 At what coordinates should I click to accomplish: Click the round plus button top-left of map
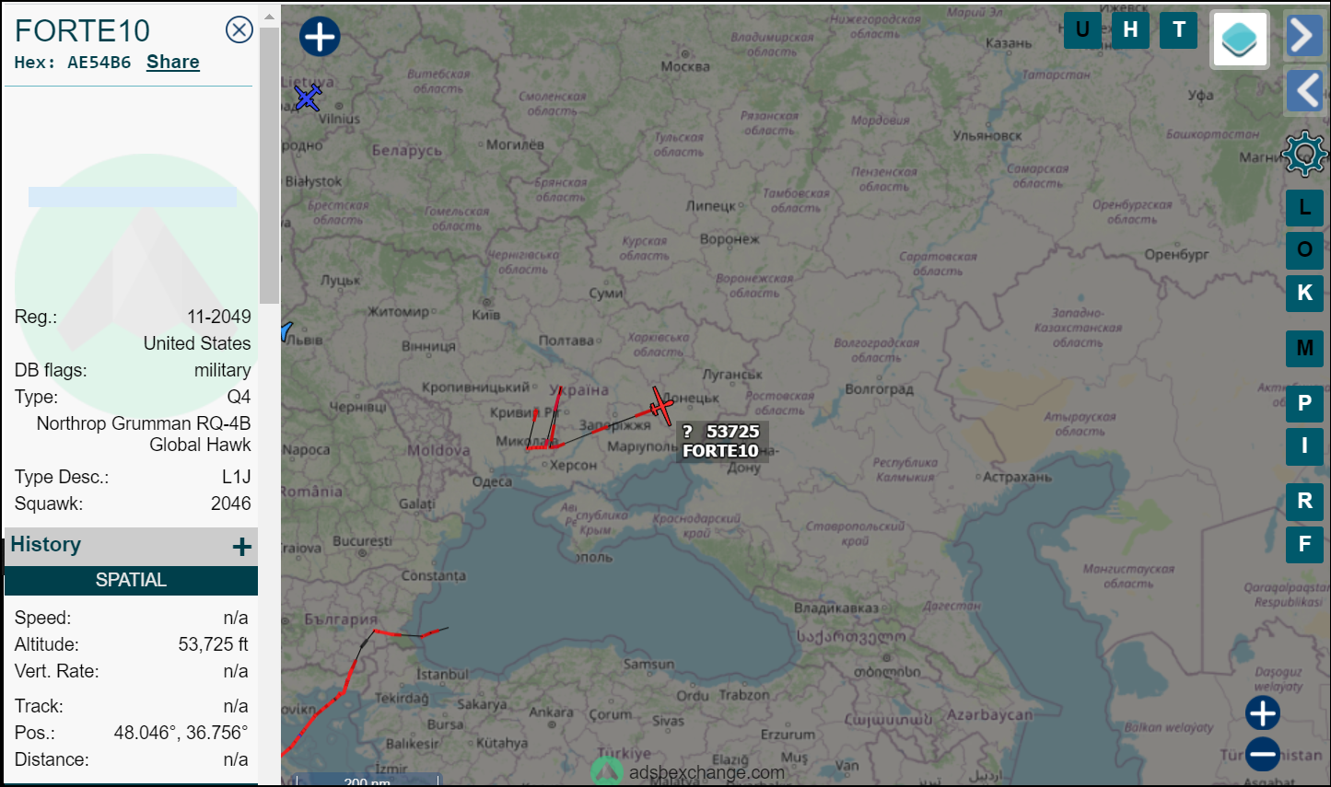point(320,37)
